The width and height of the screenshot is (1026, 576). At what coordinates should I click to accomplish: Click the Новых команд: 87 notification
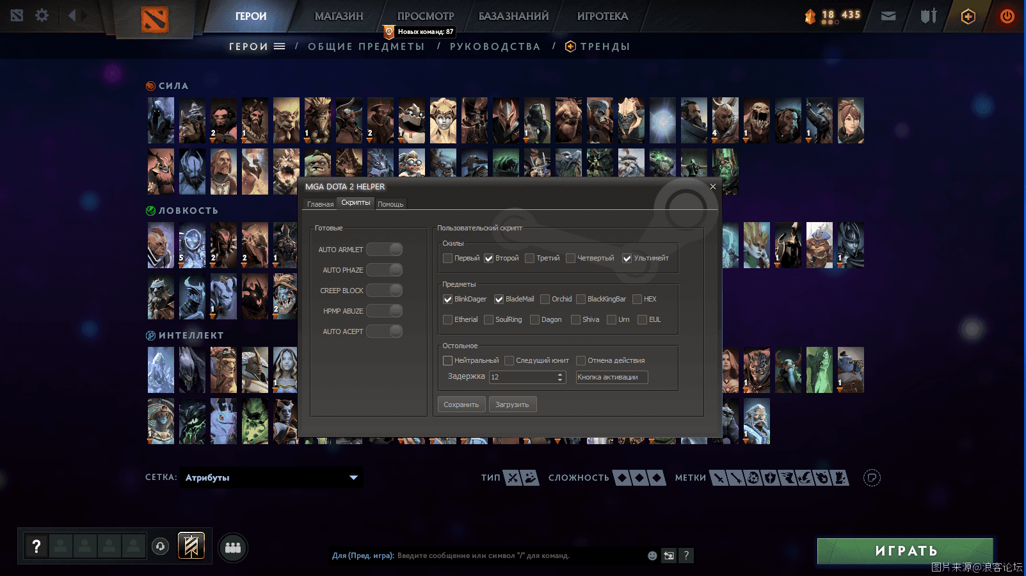[419, 31]
